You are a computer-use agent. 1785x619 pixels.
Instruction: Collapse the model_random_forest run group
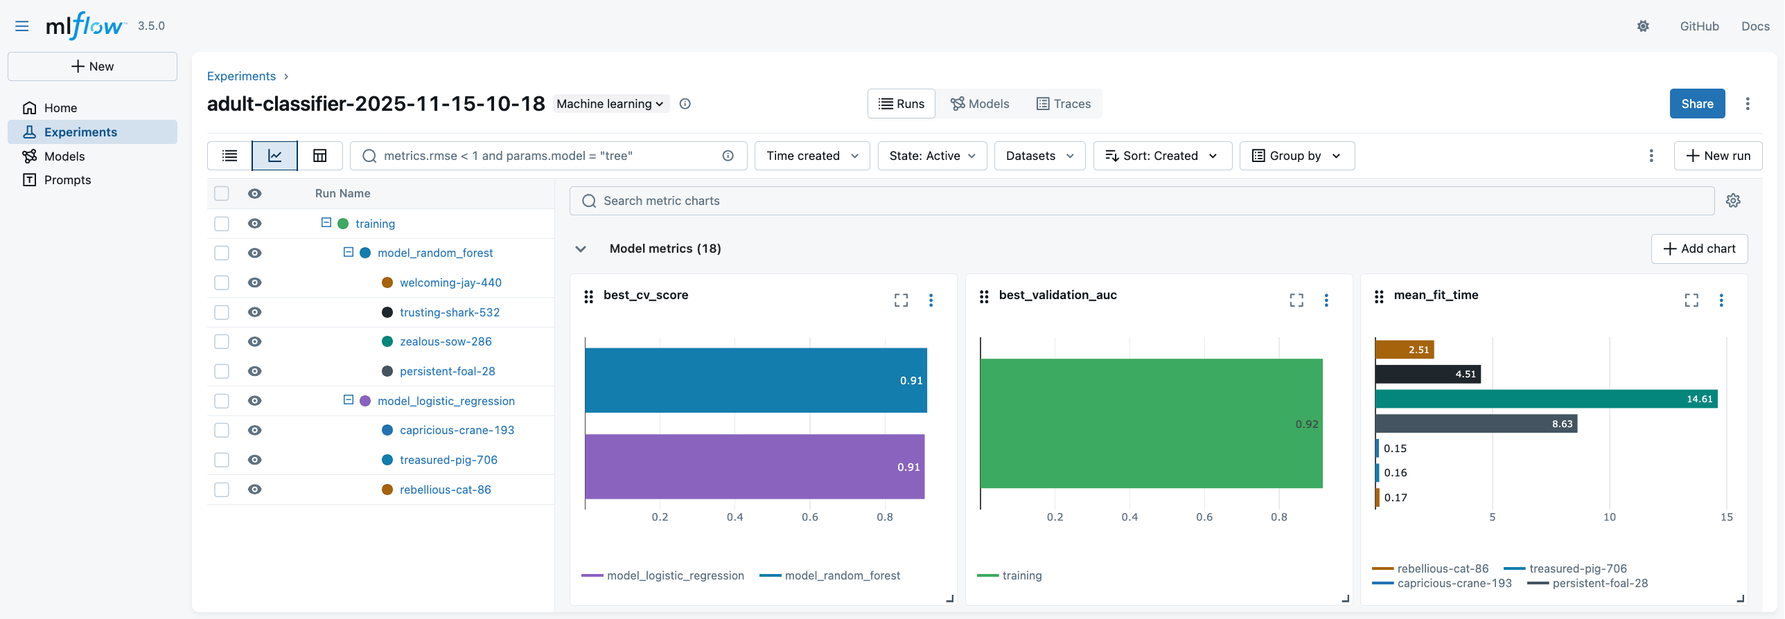(x=349, y=253)
